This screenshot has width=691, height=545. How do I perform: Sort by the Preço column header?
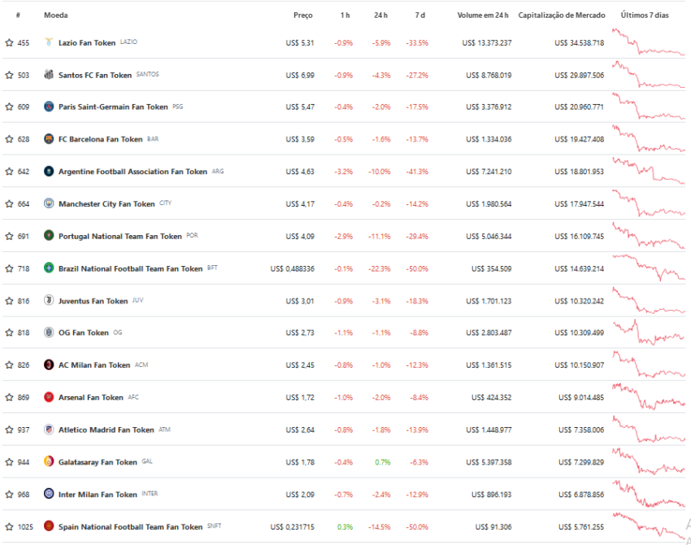303,15
